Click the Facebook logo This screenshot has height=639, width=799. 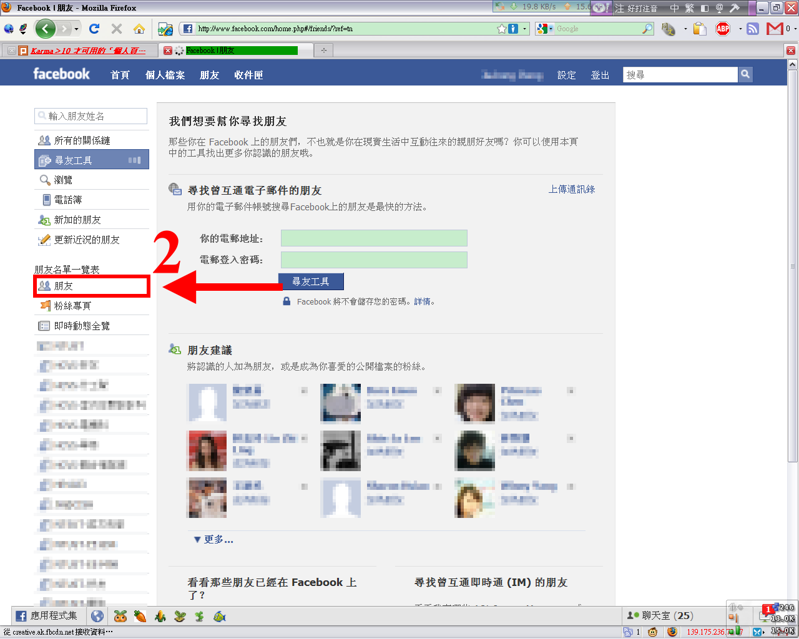(x=61, y=74)
